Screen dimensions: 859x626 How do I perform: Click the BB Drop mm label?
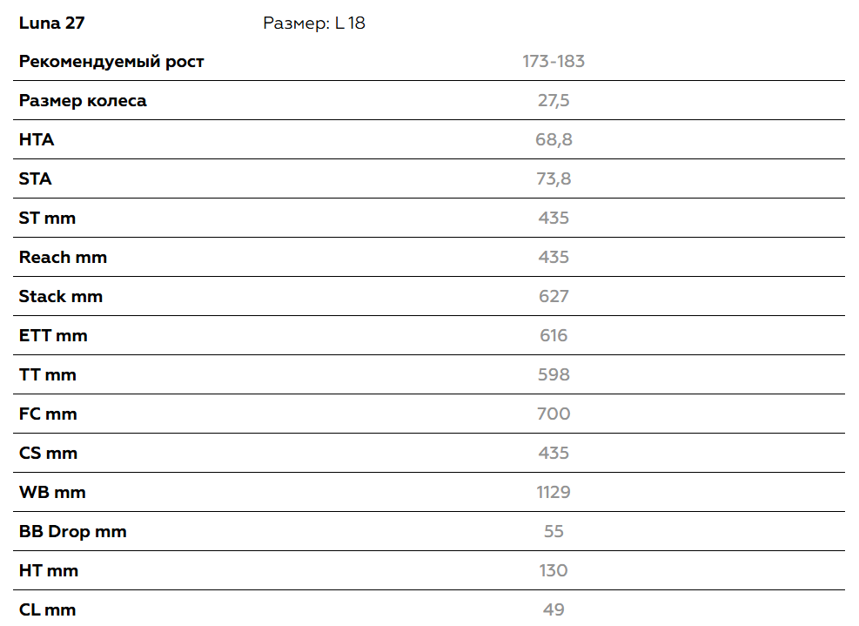(73, 532)
